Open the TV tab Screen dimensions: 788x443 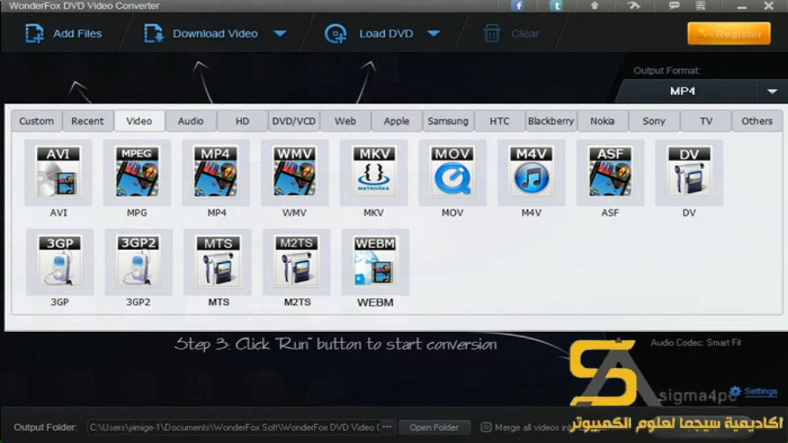tap(706, 121)
